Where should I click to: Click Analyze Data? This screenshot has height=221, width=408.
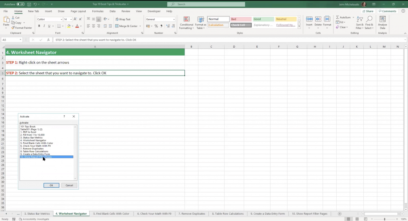382,23
